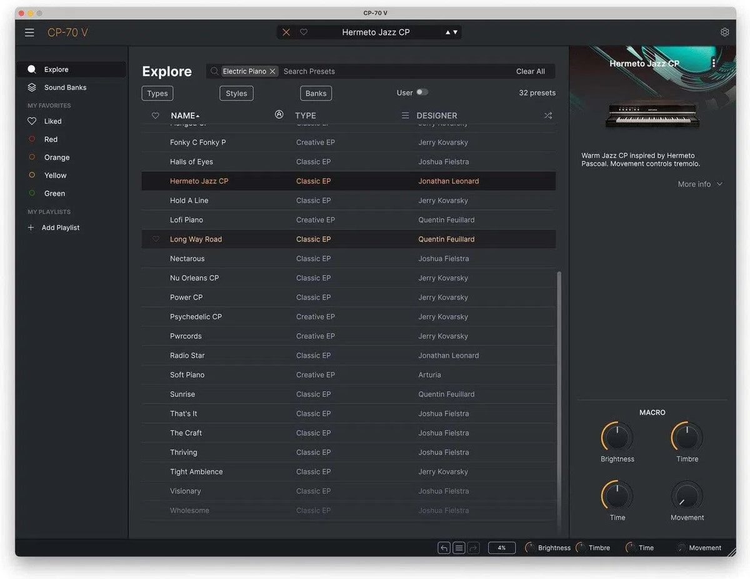Open Sound Banks in the sidebar

pos(65,88)
